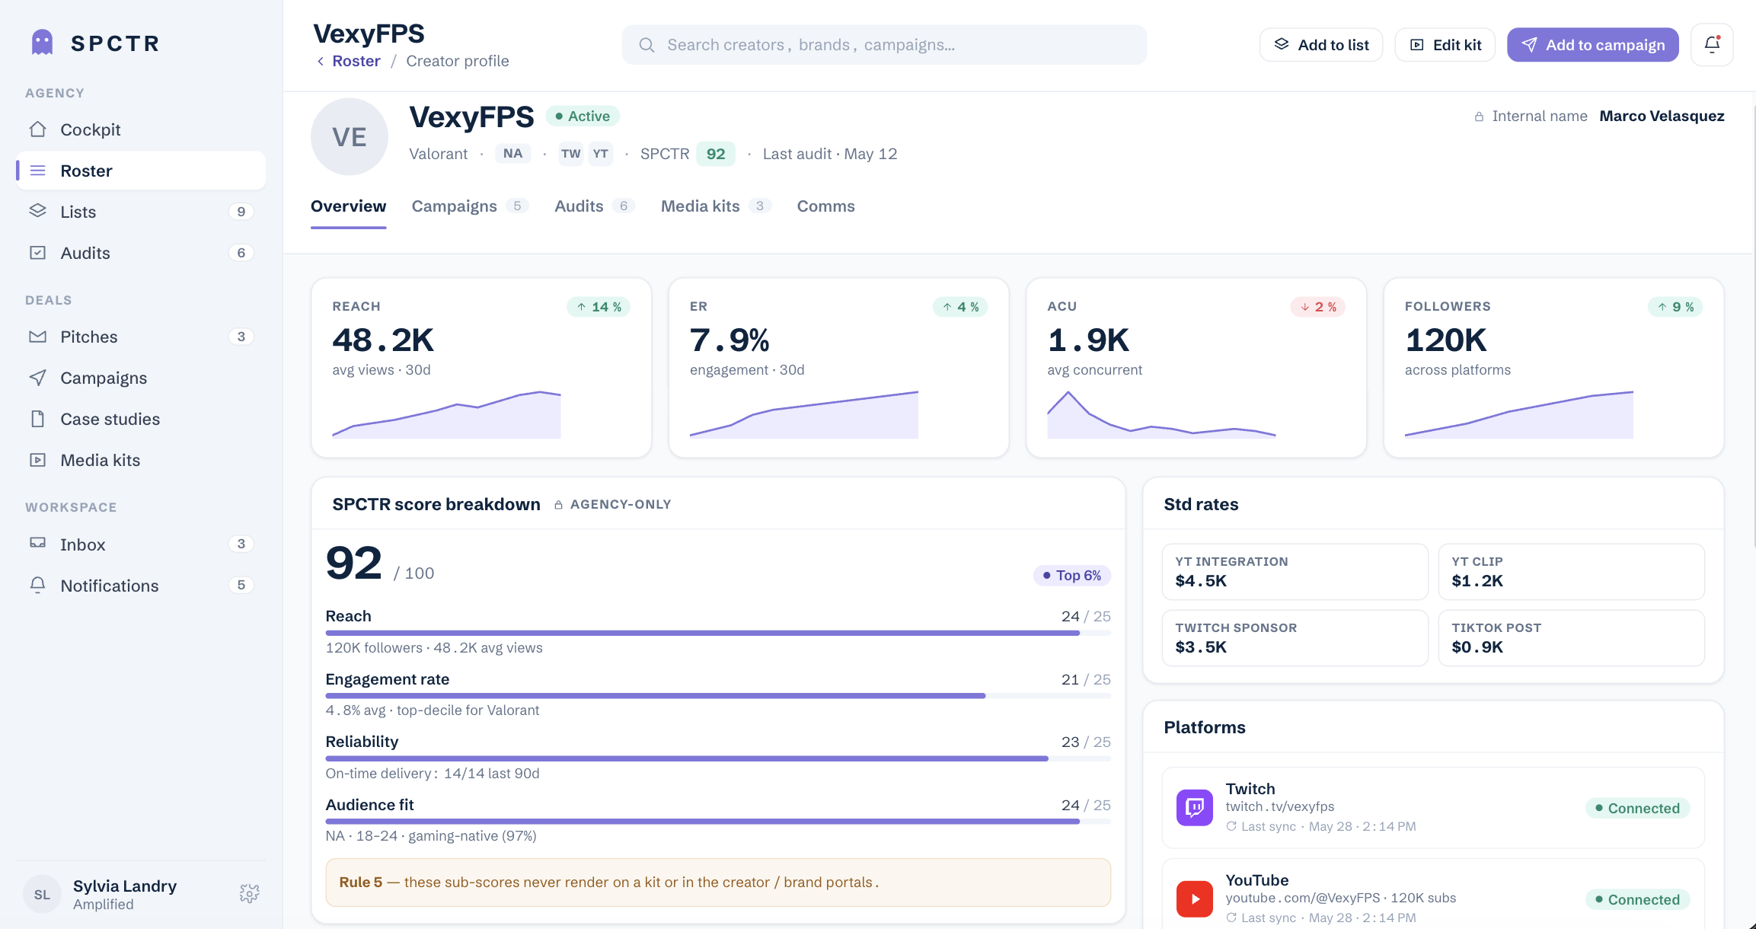1756x929 pixels.
Task: Focus the Search creators, brands, campaigns field
Action: coord(884,45)
